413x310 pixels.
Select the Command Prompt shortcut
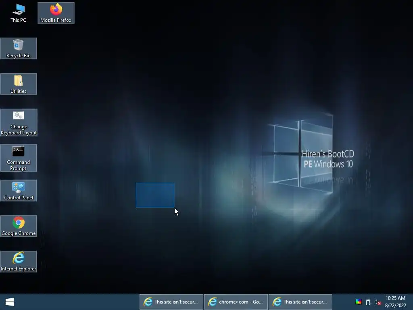[x=19, y=158]
